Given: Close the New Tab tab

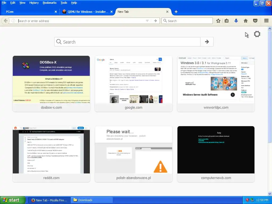Looking at the screenshot, I should (x=167, y=12).
